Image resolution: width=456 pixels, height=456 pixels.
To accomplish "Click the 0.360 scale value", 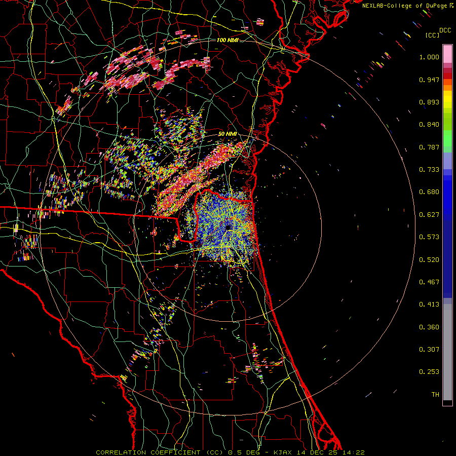I will pyautogui.click(x=429, y=327).
